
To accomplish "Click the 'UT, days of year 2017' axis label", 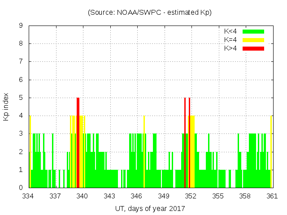I will tap(150, 208).
